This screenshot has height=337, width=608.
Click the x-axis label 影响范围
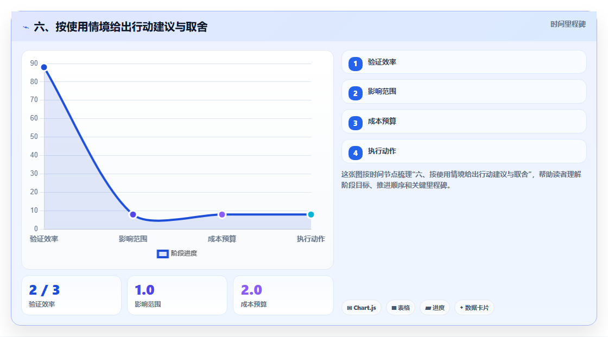point(133,239)
